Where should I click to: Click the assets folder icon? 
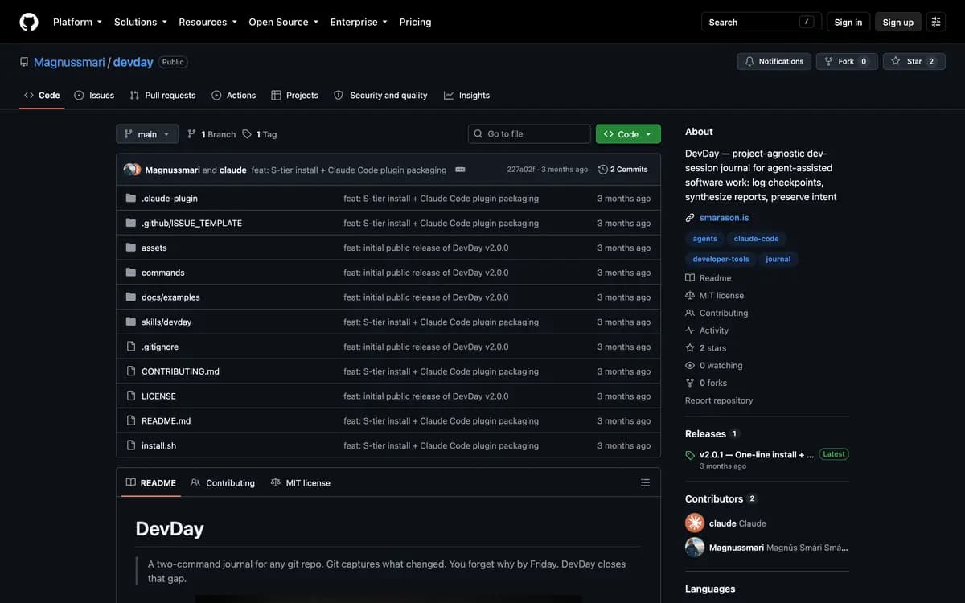point(131,248)
